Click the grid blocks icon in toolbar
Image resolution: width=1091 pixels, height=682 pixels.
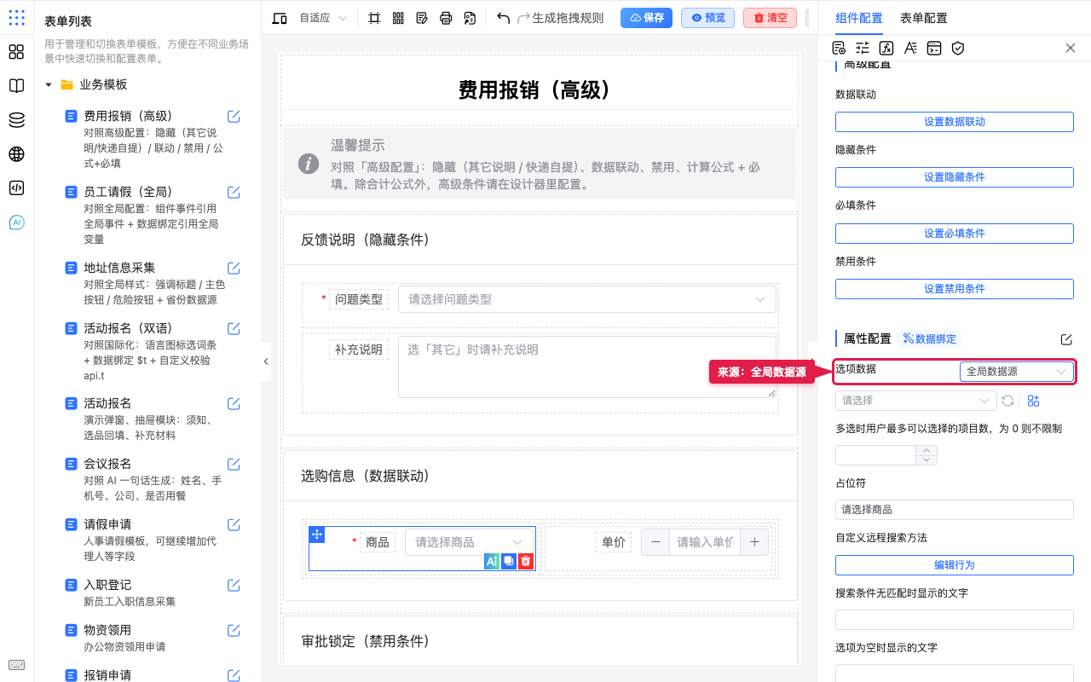pos(398,18)
